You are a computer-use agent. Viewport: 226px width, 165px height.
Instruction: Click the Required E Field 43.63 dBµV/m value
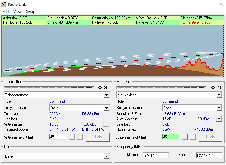pyautogui.click(x=174, y=114)
